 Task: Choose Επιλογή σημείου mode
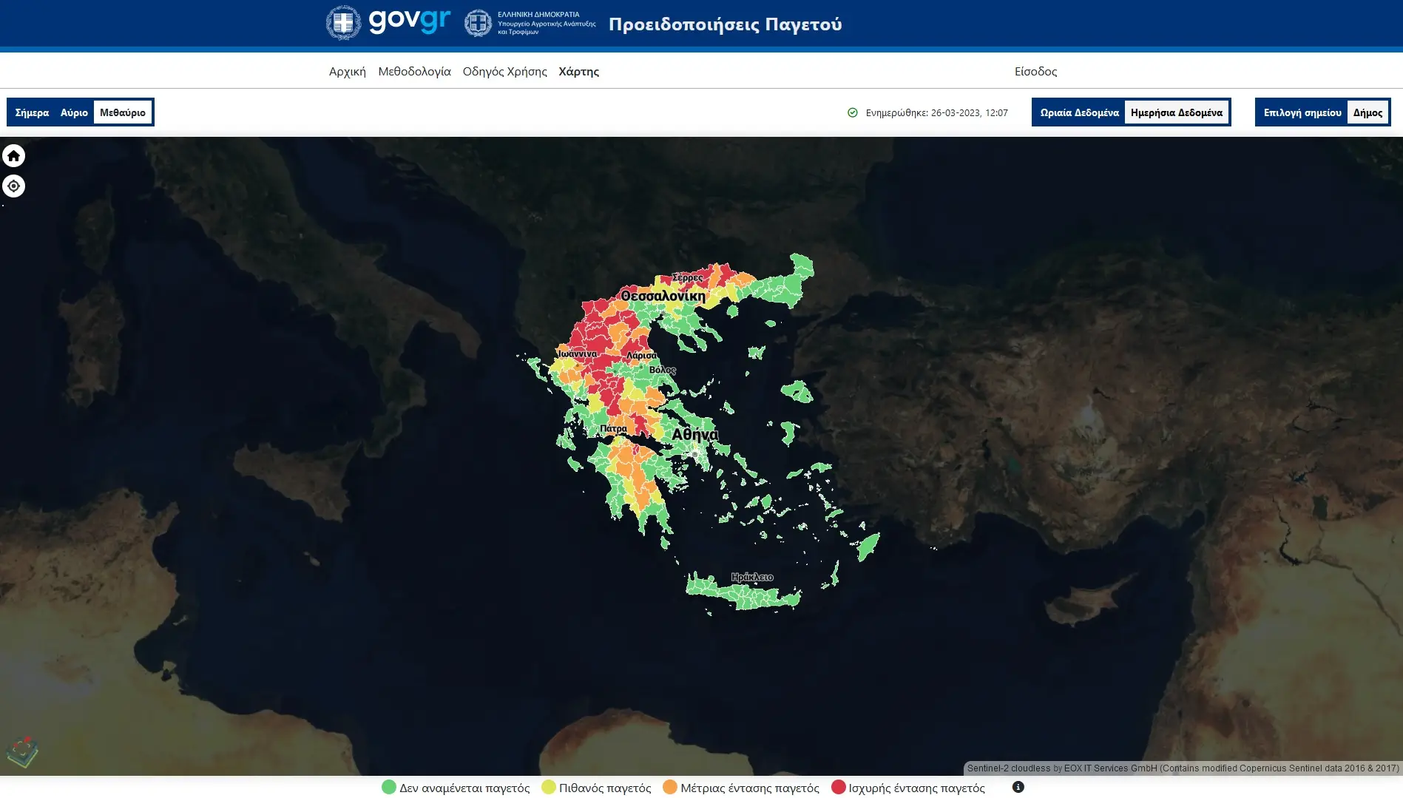[1302, 112]
